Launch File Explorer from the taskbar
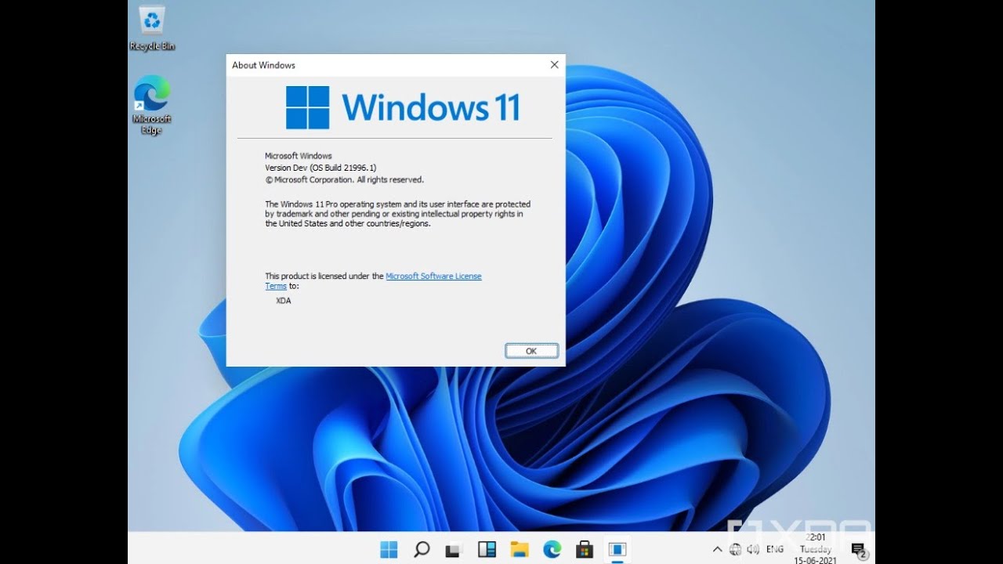The height and width of the screenshot is (564, 1003). click(x=520, y=549)
